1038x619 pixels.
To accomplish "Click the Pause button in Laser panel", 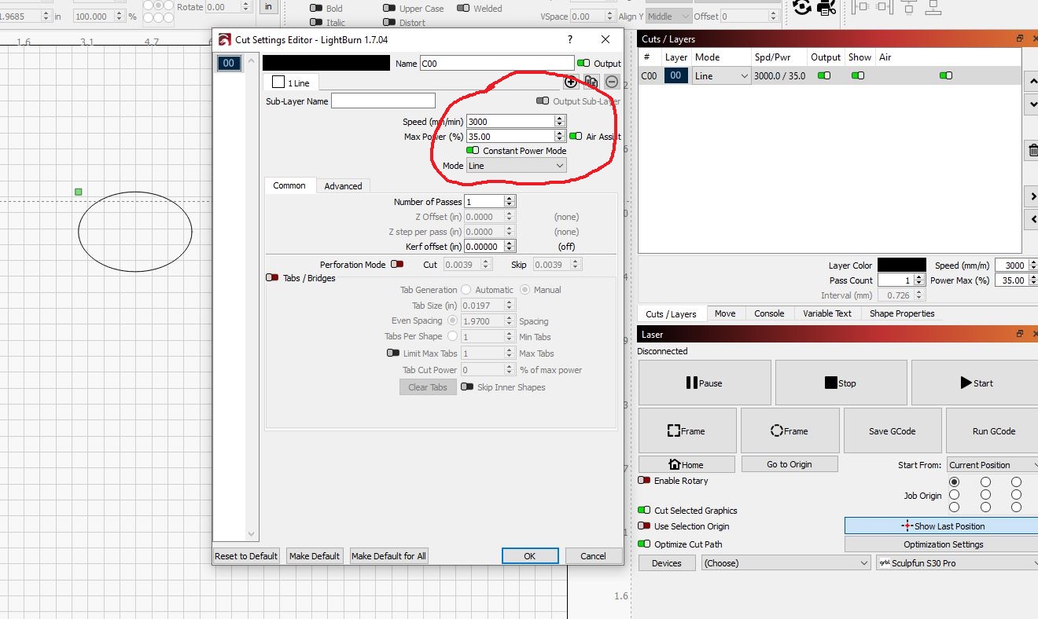I will [705, 383].
